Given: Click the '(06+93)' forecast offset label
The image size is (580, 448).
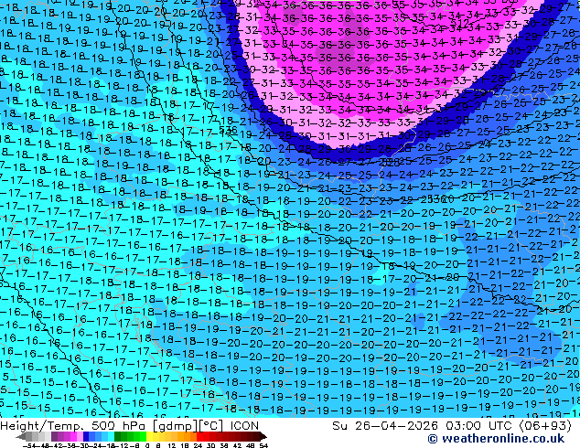Looking at the screenshot, I should [x=545, y=426].
